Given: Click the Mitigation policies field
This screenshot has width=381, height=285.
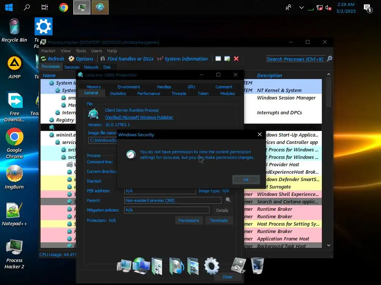Looking at the screenshot, I should pyautogui.click(x=167, y=210).
